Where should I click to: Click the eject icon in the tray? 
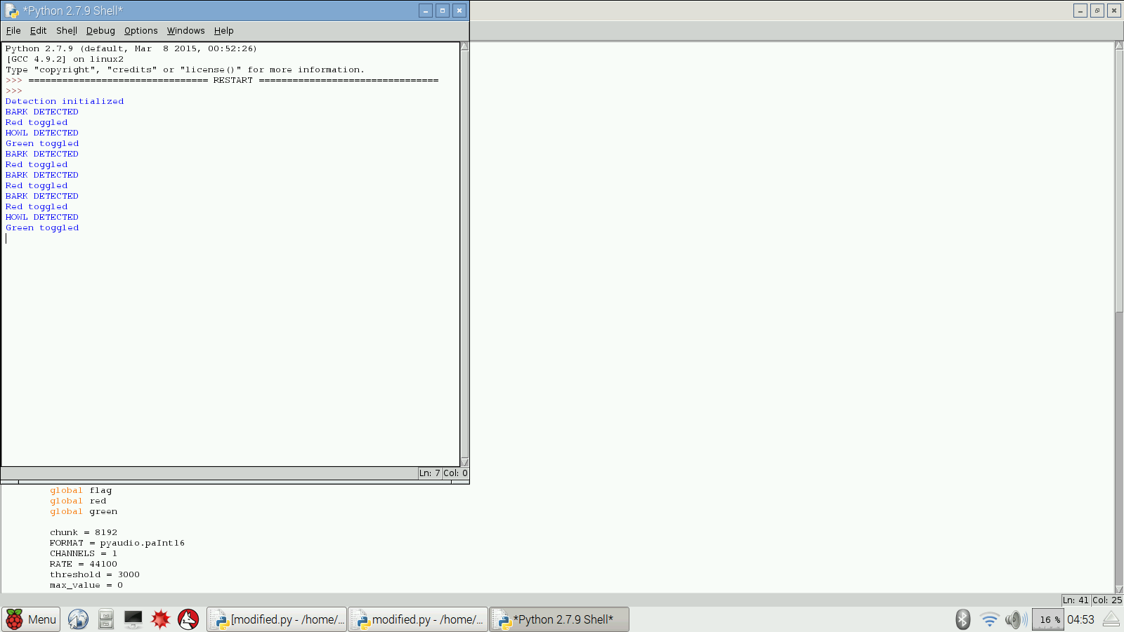click(1111, 619)
